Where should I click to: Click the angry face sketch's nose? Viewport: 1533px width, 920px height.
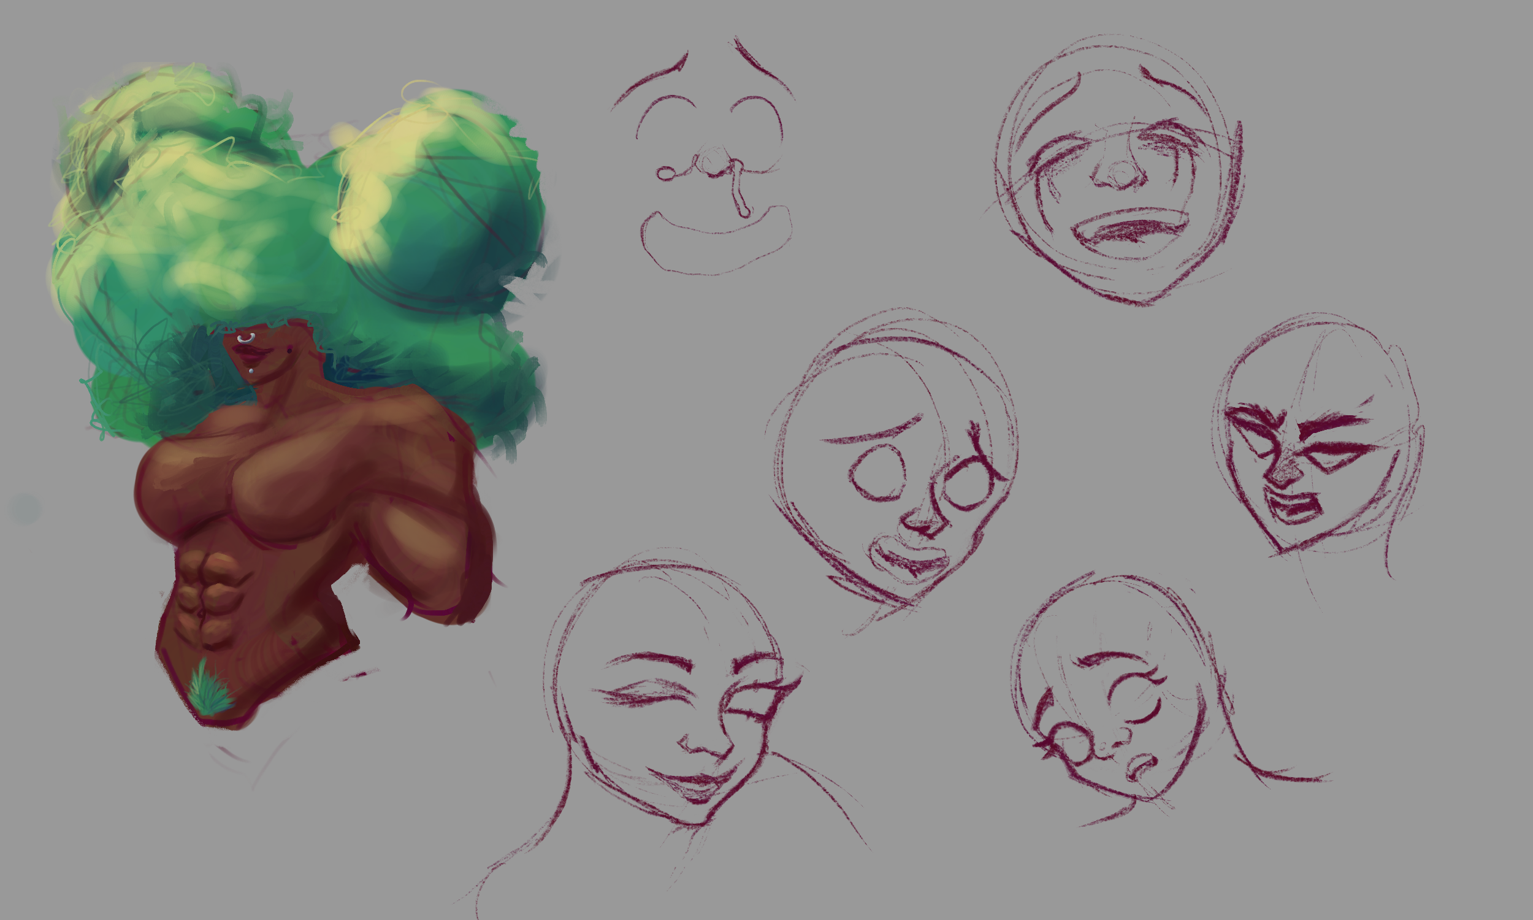(1286, 474)
